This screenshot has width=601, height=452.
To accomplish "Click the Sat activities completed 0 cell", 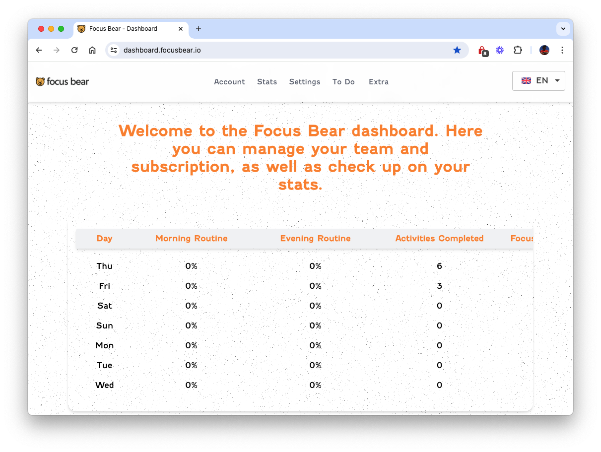I will [440, 306].
